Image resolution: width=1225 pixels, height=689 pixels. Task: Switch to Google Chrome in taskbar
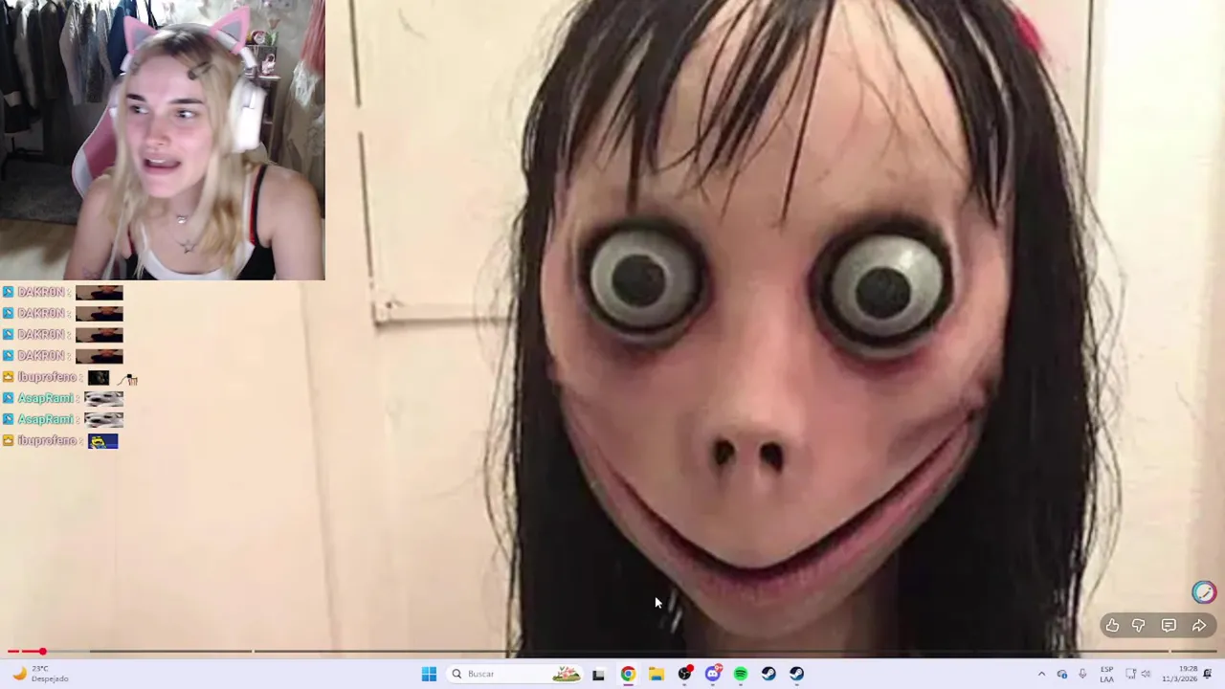pos(628,674)
